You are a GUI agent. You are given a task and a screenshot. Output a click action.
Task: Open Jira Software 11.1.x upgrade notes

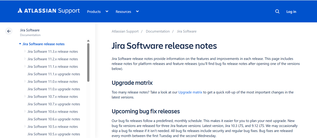pos(54,74)
